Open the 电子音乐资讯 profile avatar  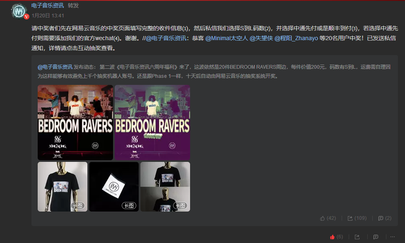(x=19, y=11)
